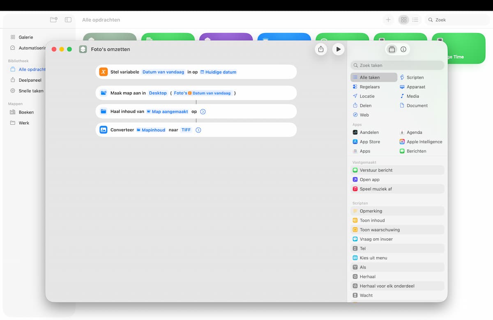Add the Opmerking action
Viewport: 493px width, 320px height.
coord(397,211)
